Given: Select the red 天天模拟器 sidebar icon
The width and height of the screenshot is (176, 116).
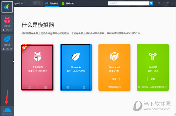Looking at the screenshot, I should [x=7, y=20].
